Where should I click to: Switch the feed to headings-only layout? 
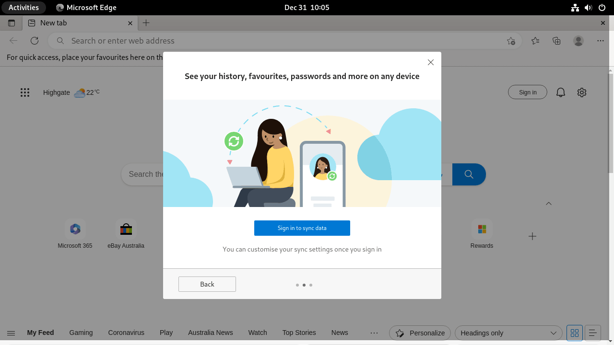[x=593, y=333]
